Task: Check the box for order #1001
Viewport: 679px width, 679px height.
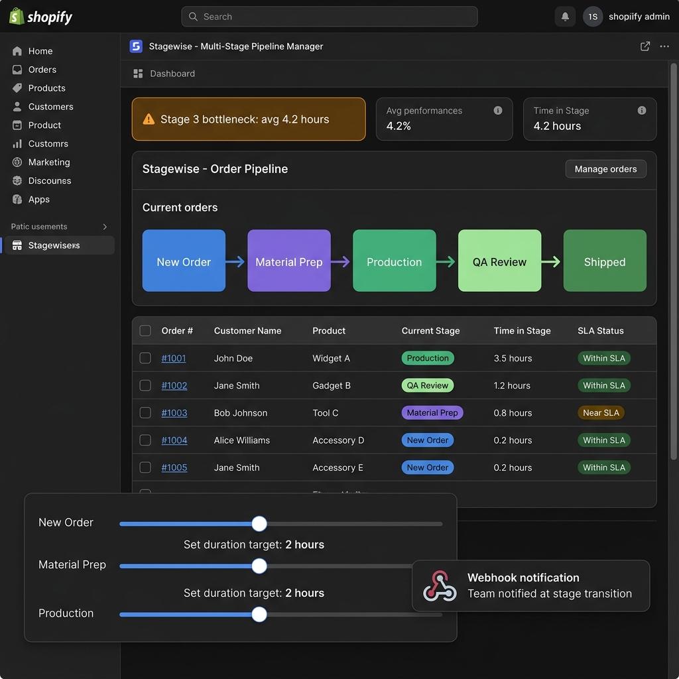Action: [145, 357]
